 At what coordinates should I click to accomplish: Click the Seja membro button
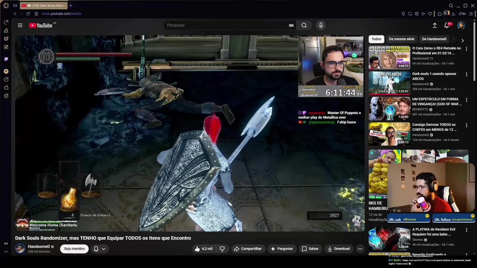pos(74,249)
